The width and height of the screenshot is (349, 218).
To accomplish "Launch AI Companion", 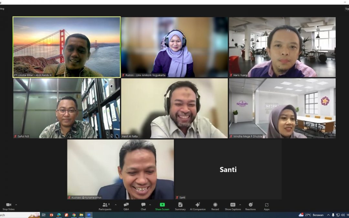I will pyautogui.click(x=197, y=205).
